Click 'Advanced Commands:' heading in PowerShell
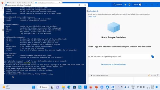This screenshot has height=90, width=160. [11, 24]
